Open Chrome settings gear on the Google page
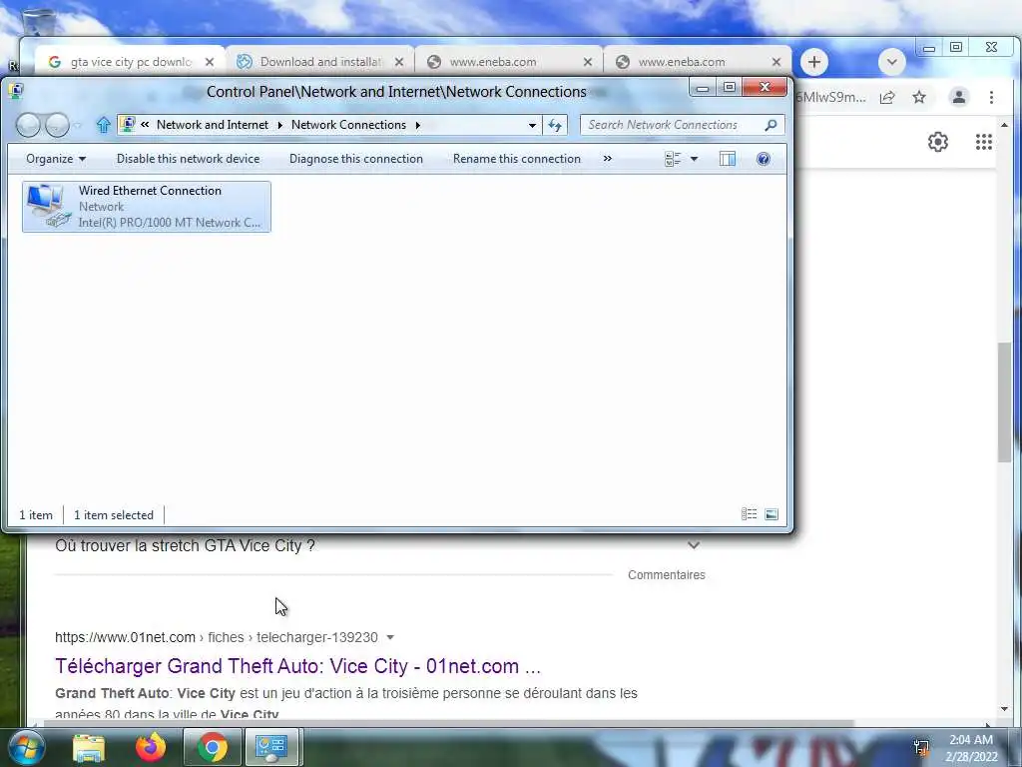 point(937,142)
